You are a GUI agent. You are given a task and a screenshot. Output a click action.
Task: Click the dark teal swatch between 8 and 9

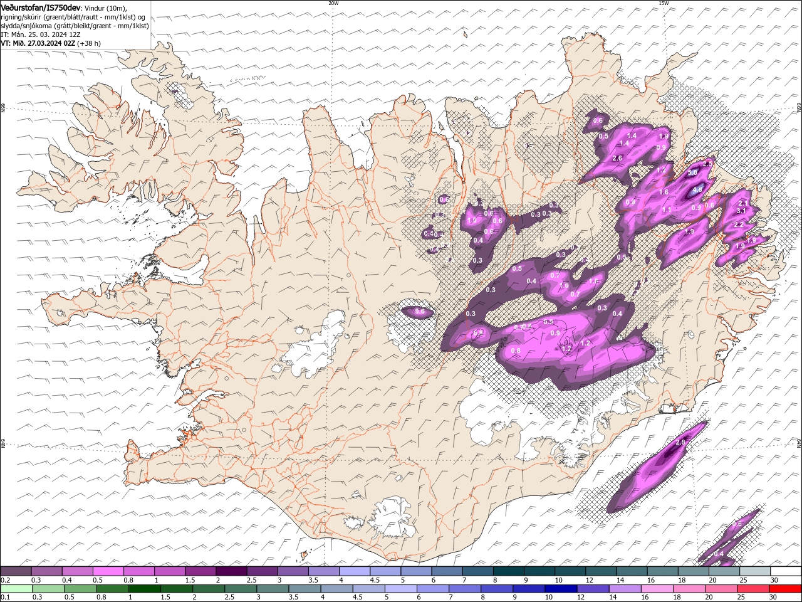[x=509, y=571]
